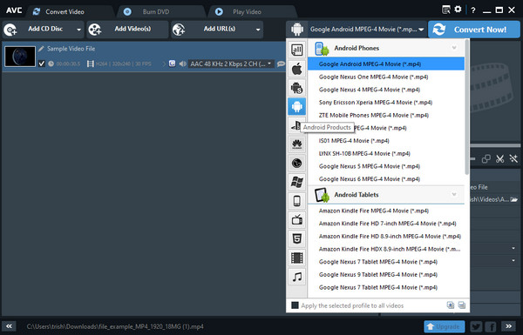Choose the audio files music note category
This screenshot has width=523, height=335.
[x=296, y=277]
